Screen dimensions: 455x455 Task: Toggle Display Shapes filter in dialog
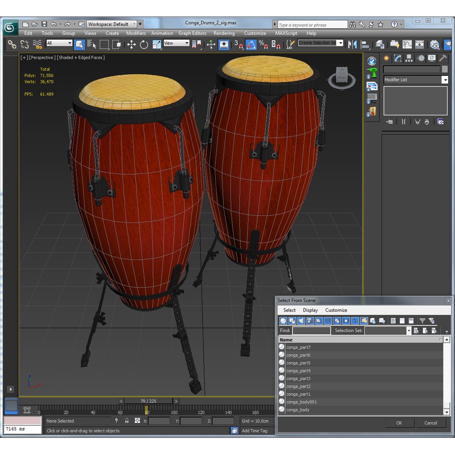[292, 321]
